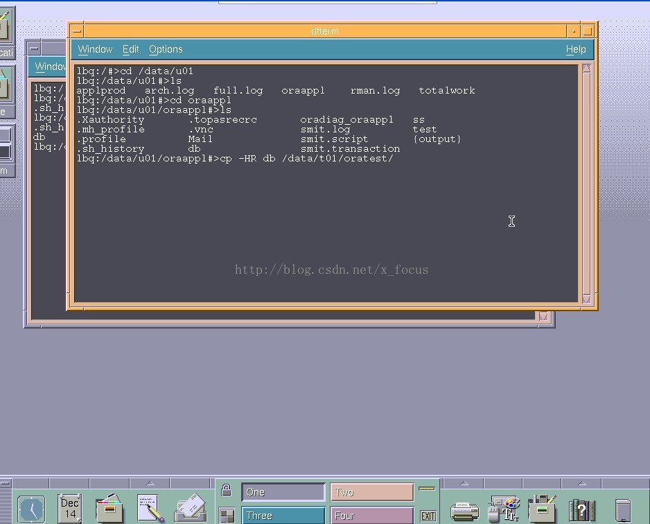650x524 pixels.
Task: Minimize the dtterm window
Action: point(574,31)
